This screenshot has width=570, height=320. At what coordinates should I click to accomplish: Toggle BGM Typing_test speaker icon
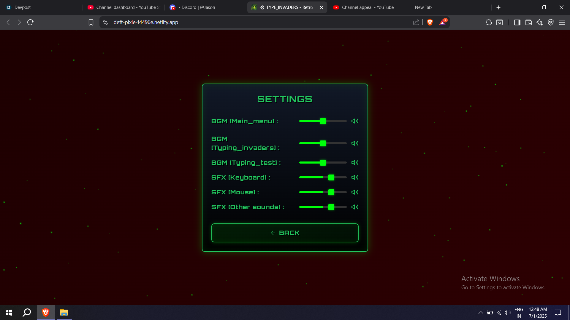(x=355, y=163)
